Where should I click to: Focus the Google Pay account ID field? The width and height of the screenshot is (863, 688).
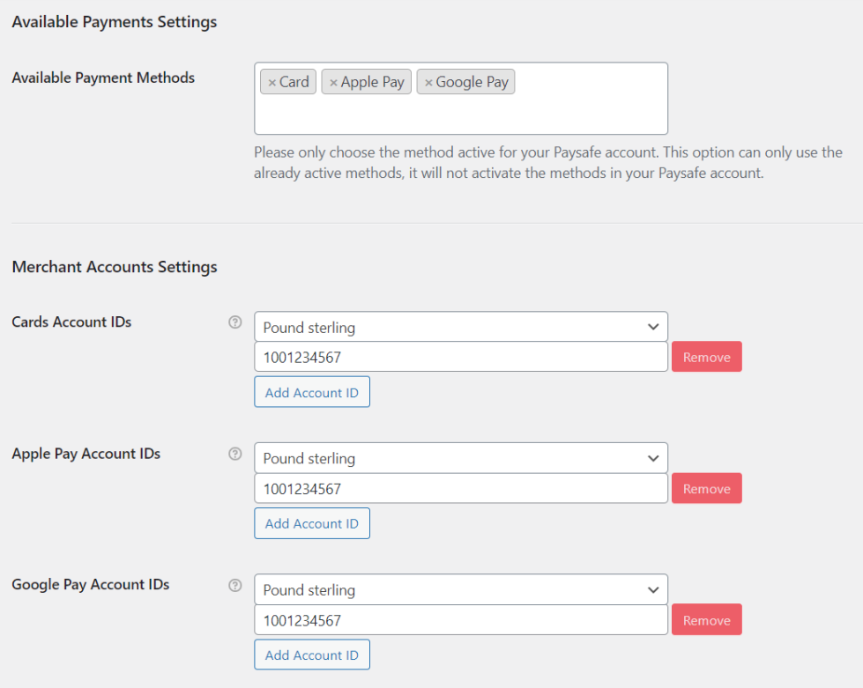point(460,620)
